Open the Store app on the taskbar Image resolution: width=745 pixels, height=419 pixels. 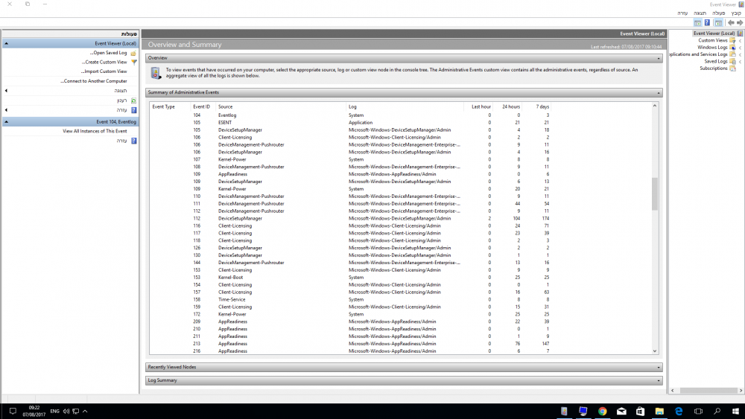(x=641, y=412)
